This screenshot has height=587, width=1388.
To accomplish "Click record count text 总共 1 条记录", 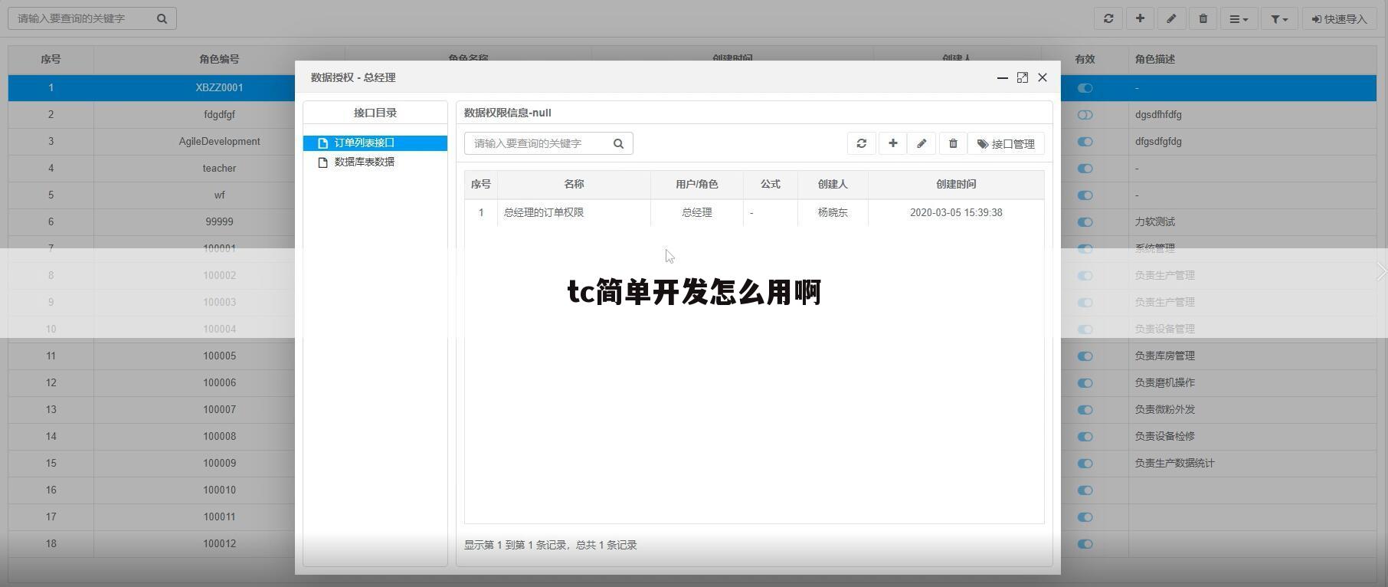I will tap(606, 545).
